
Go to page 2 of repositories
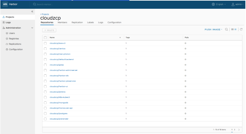point(235,130)
